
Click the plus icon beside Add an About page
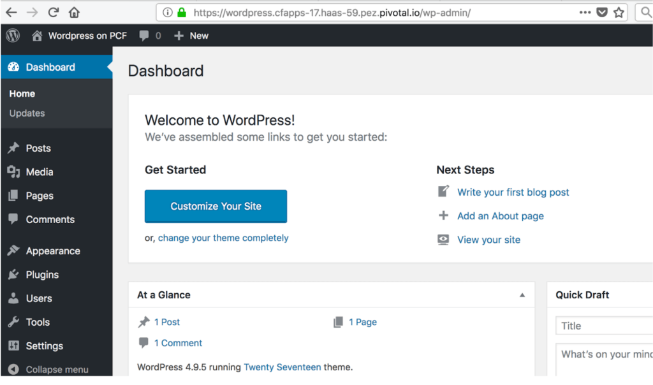(x=444, y=215)
